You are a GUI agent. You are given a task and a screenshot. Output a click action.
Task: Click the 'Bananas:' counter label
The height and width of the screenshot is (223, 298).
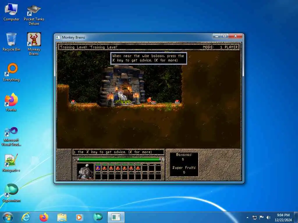click(184, 154)
